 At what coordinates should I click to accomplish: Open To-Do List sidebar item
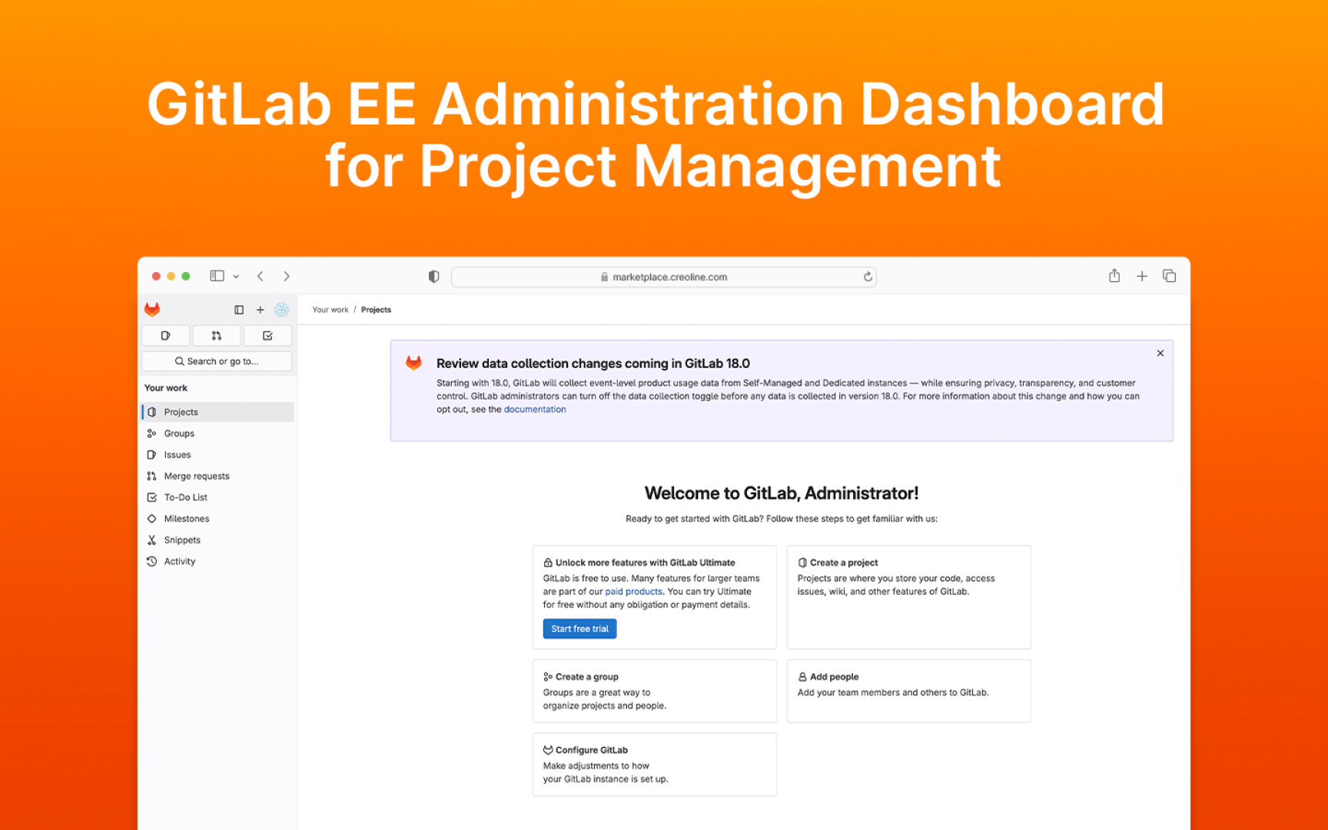[x=218, y=497]
